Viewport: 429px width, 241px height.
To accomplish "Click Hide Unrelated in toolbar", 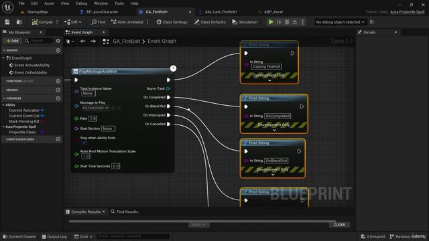I will point(127,22).
